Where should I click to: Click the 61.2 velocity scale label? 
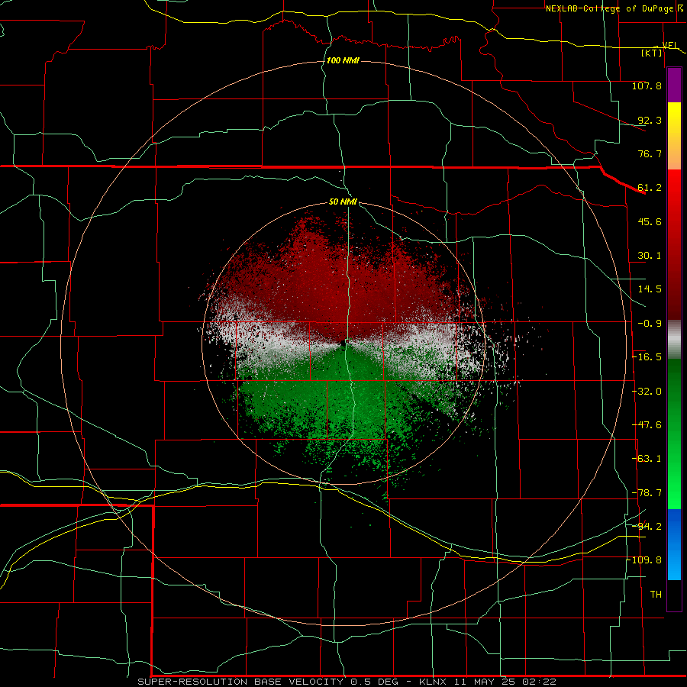coord(650,188)
